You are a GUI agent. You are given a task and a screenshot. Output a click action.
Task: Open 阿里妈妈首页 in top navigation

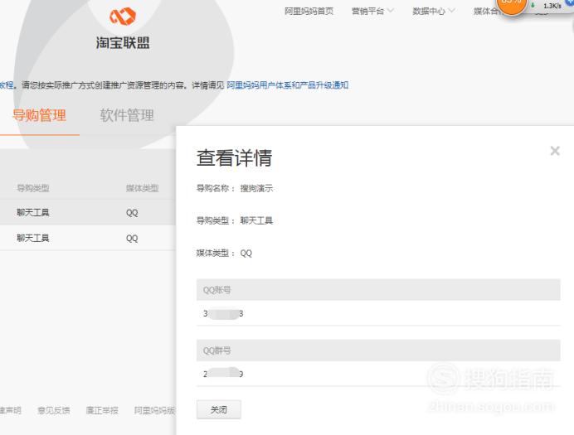click(x=309, y=12)
